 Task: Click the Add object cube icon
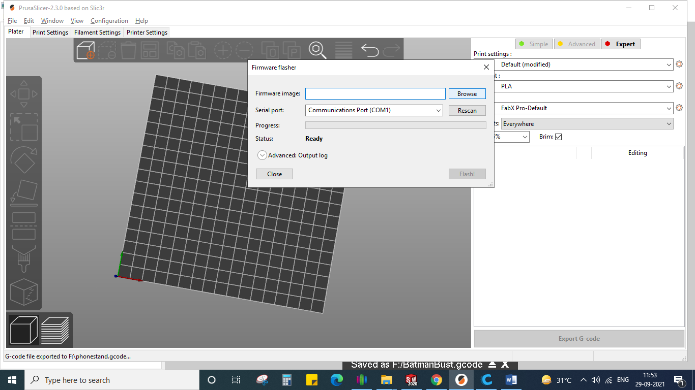click(85, 50)
